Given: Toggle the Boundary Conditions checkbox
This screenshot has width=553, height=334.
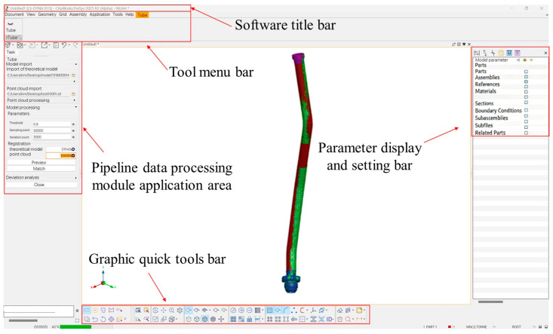Looking at the screenshot, I should 526,110.
